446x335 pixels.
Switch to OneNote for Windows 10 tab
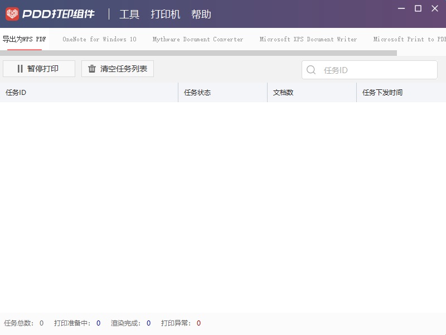99,39
